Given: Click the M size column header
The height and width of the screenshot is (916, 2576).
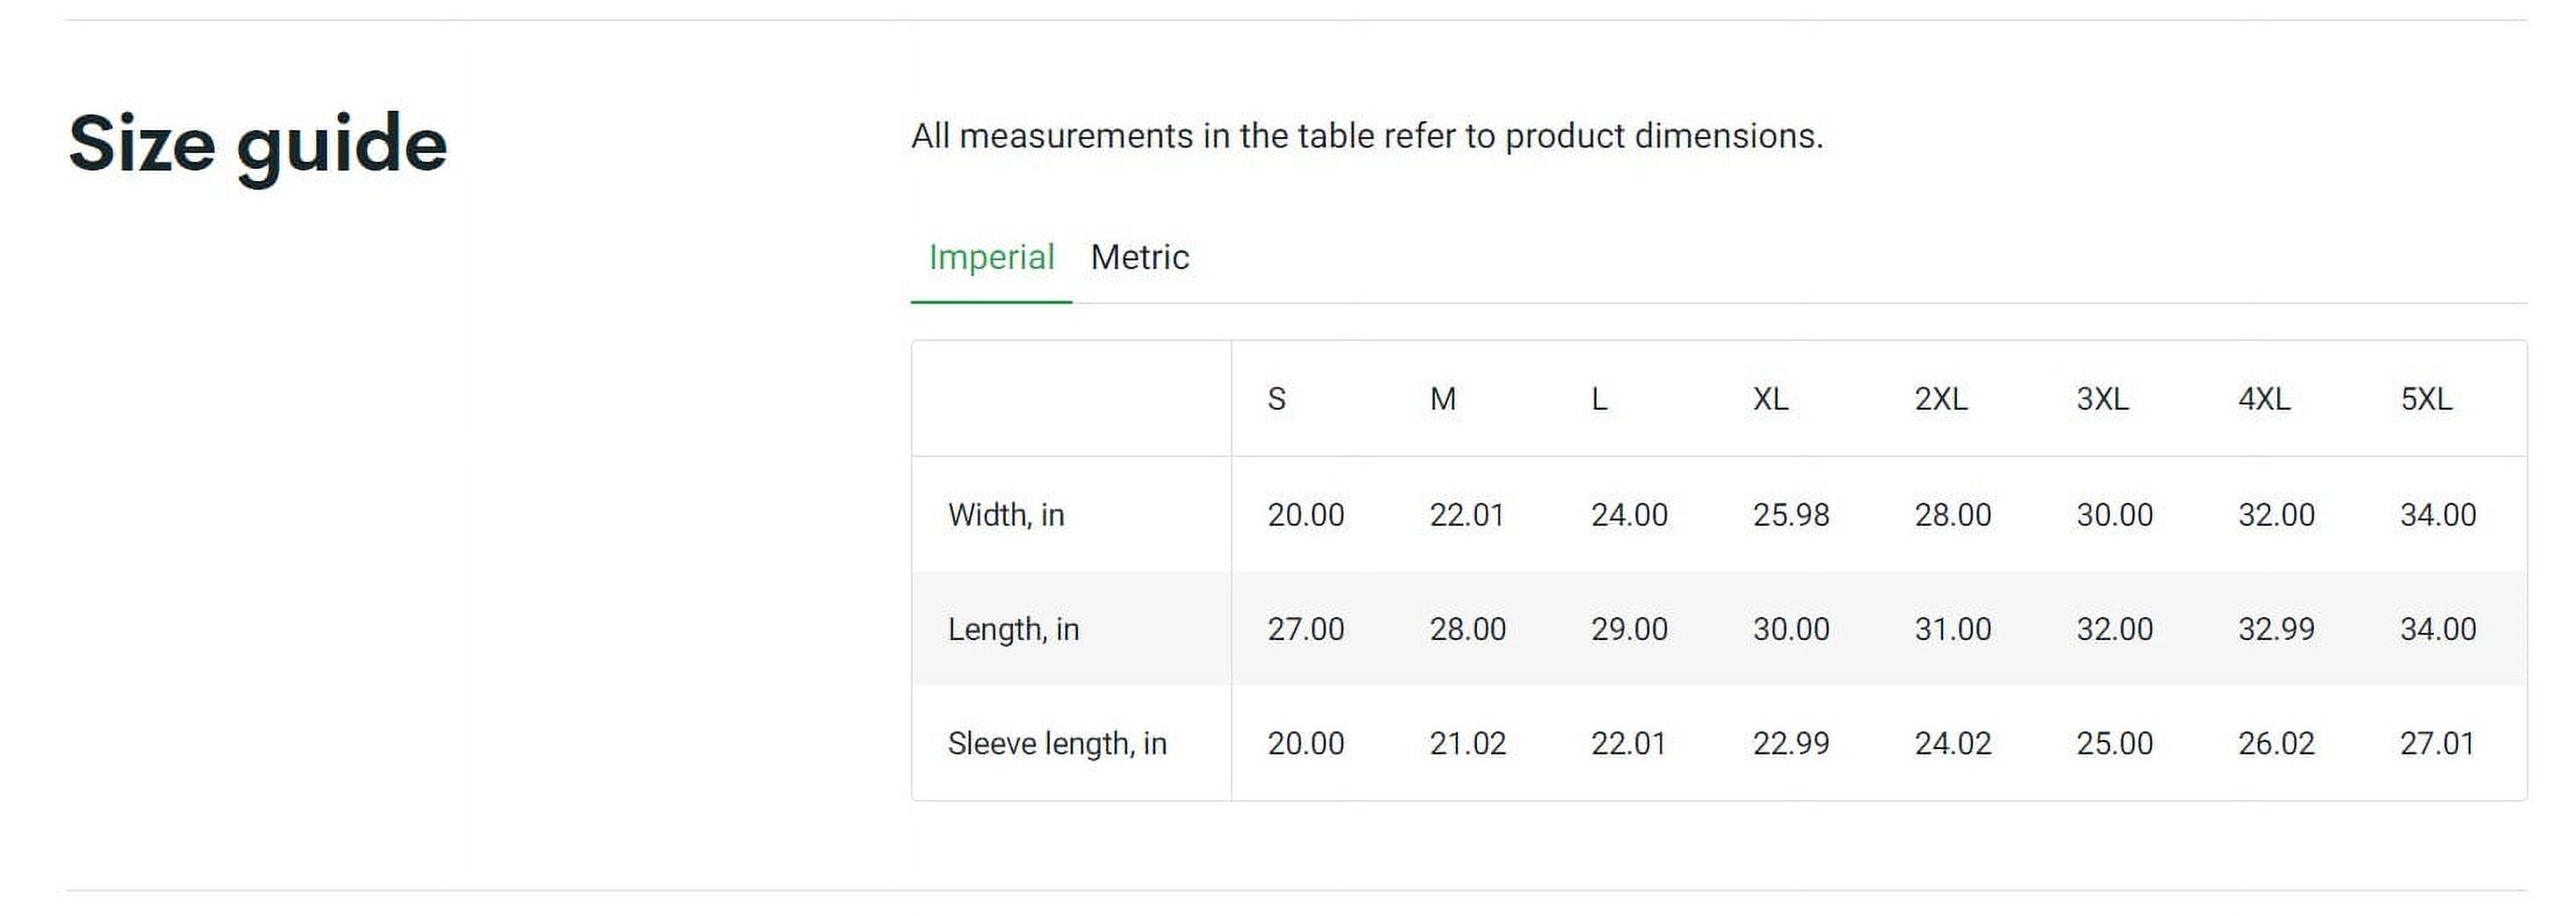Looking at the screenshot, I should click(1442, 399).
